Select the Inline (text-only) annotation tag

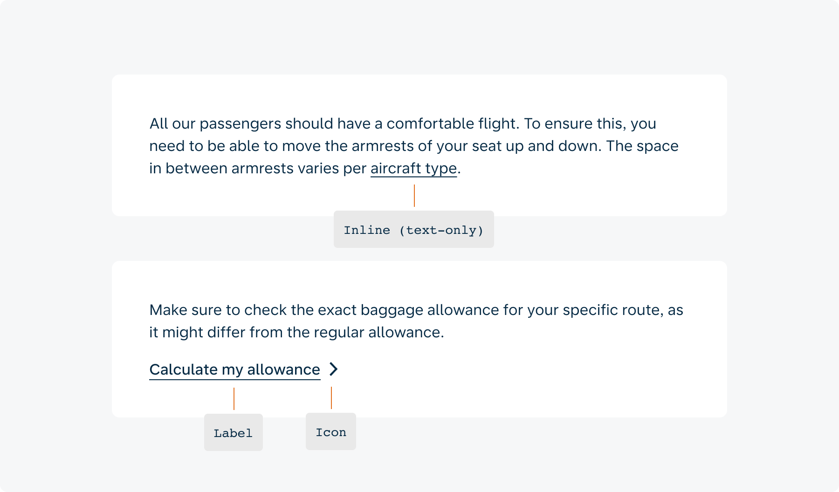pos(414,229)
